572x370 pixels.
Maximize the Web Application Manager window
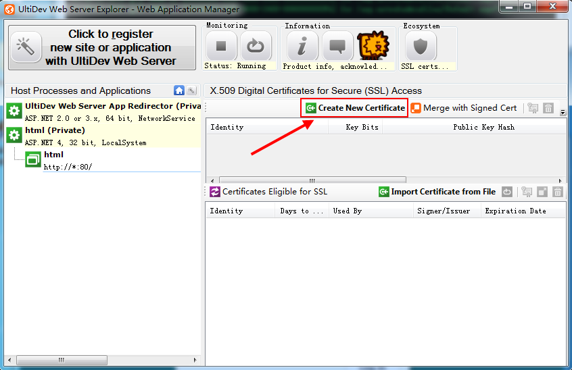point(527,6)
